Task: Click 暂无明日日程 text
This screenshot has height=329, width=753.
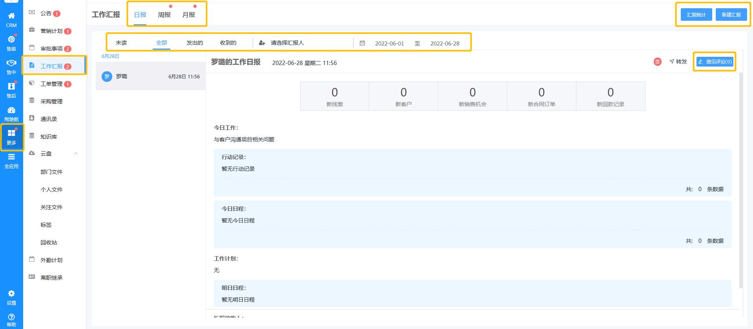Action: pyautogui.click(x=238, y=300)
